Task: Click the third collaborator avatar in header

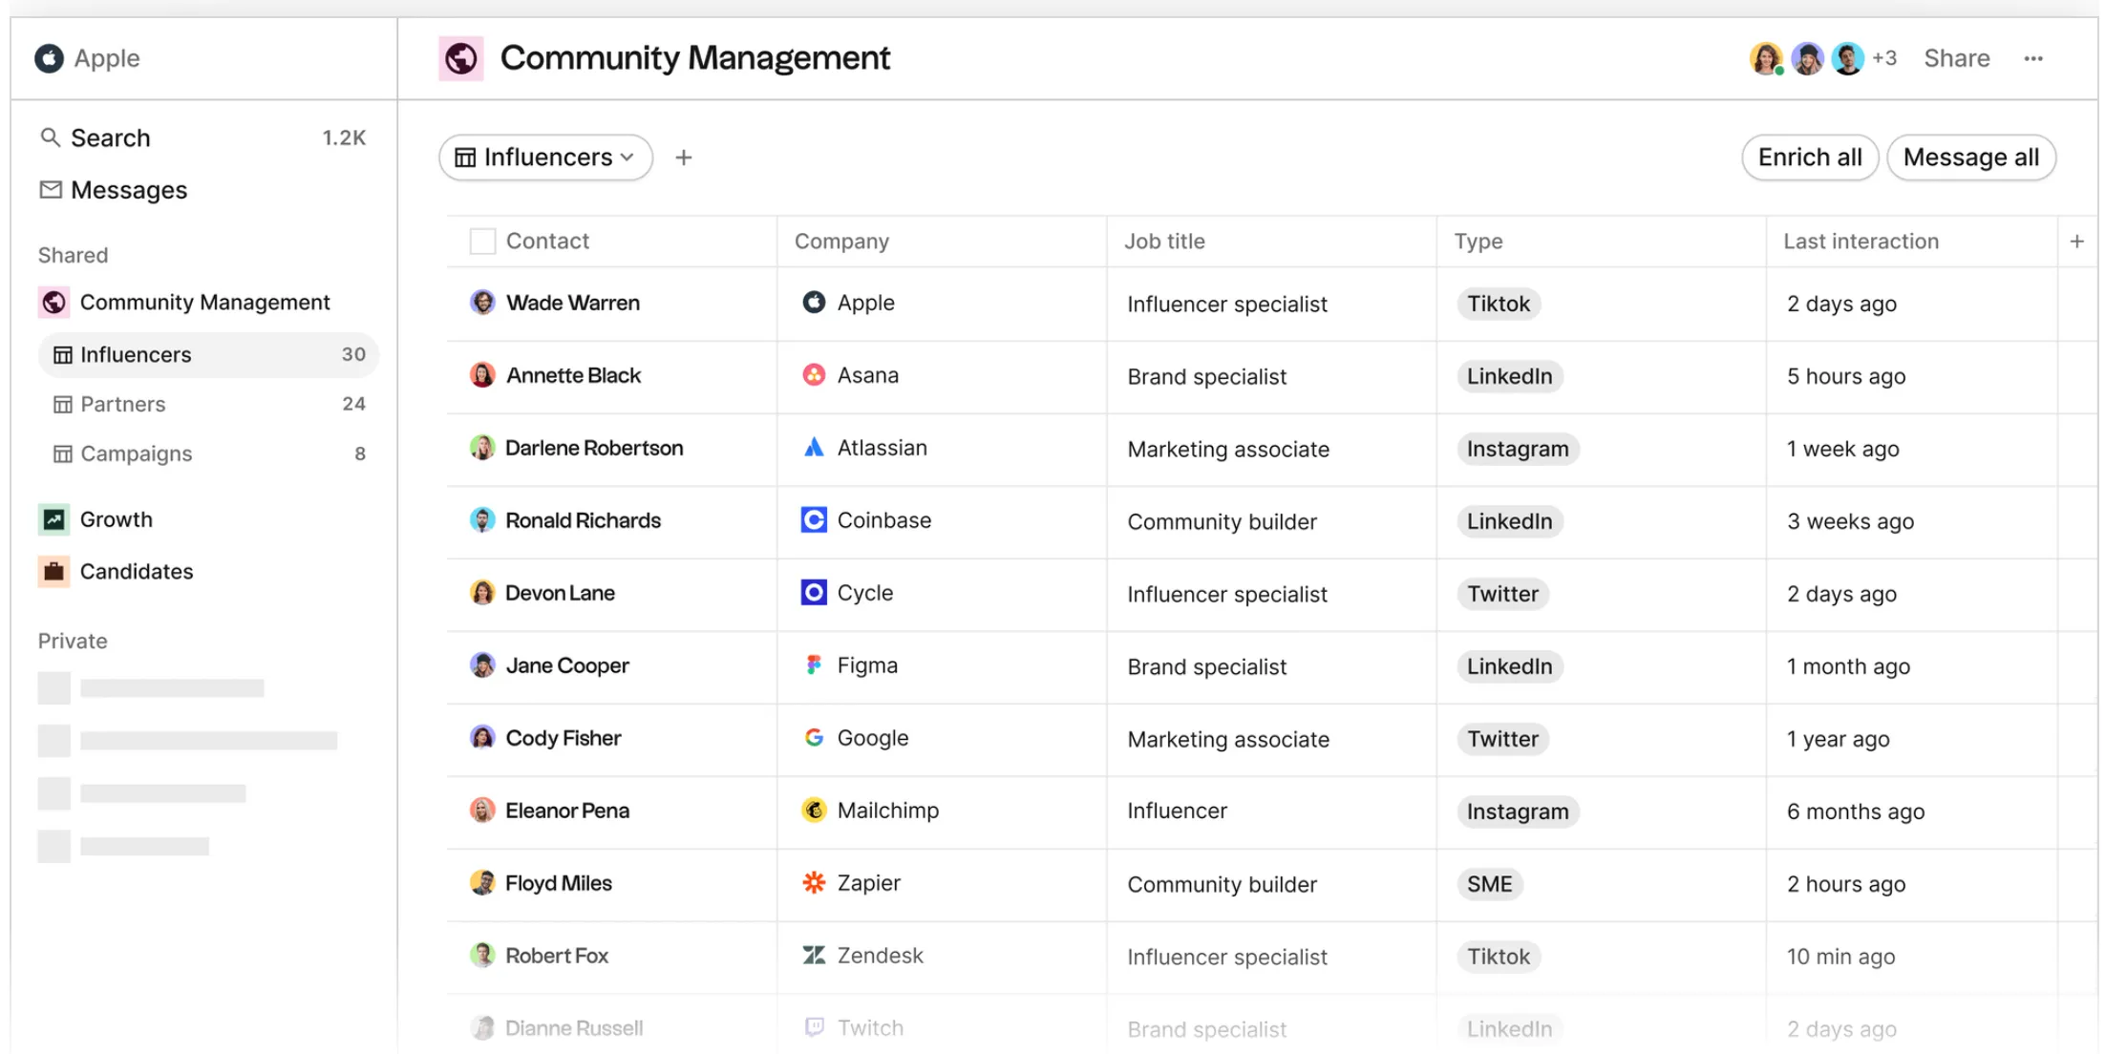Action: click(1848, 59)
